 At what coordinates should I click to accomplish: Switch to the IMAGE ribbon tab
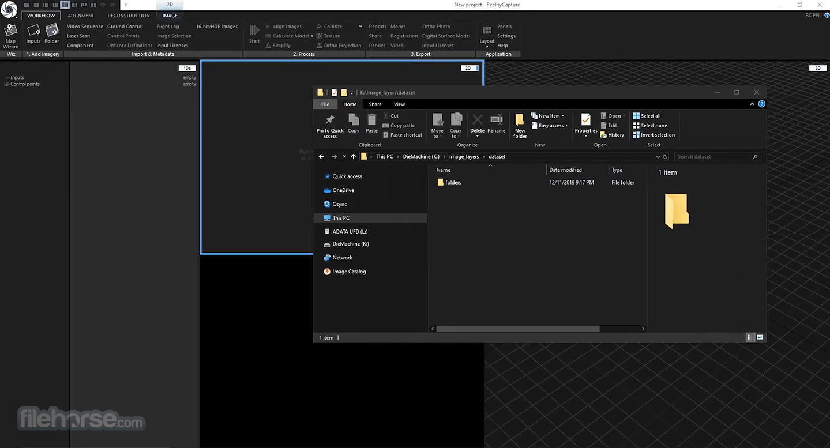click(x=170, y=16)
